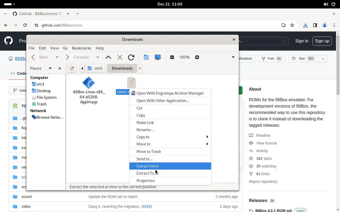This screenshot has width=340, height=212.
Task: Open the star lists dropdown arrow
Action: click(x=323, y=59)
